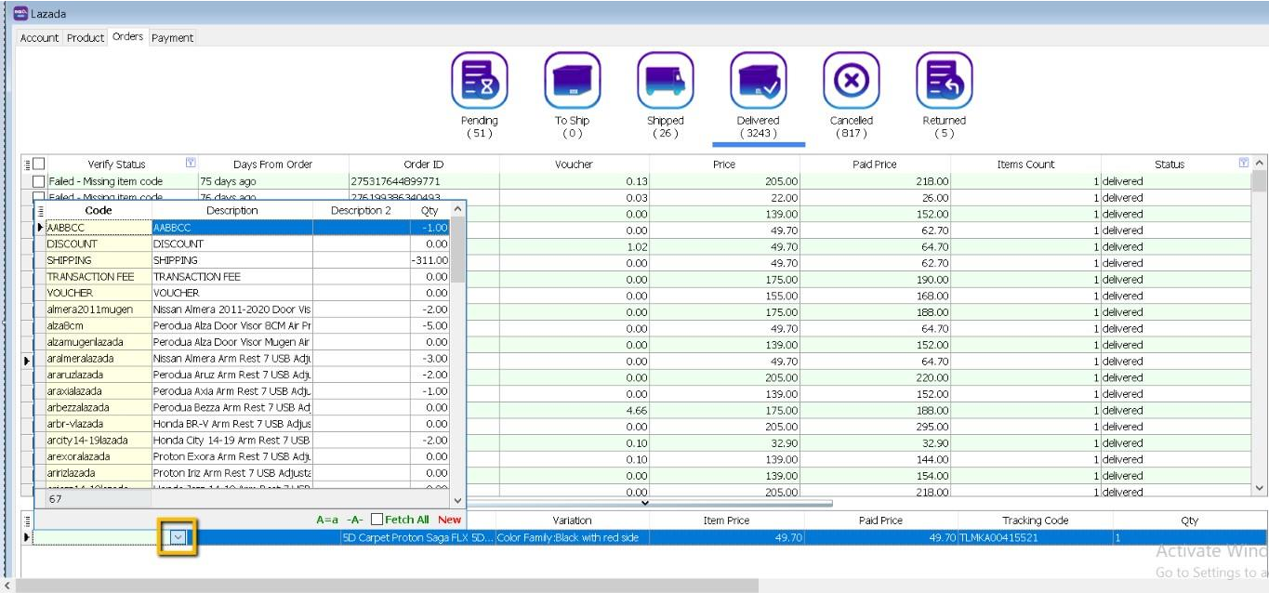The width and height of the screenshot is (1269, 593).
Task: Click the A=a case match option
Action: pos(327,520)
